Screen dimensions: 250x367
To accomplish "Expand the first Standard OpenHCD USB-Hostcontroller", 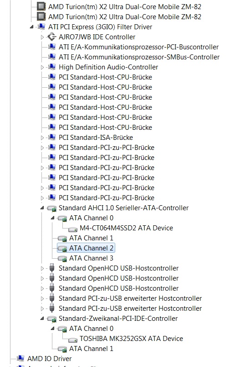I will coord(42,268).
